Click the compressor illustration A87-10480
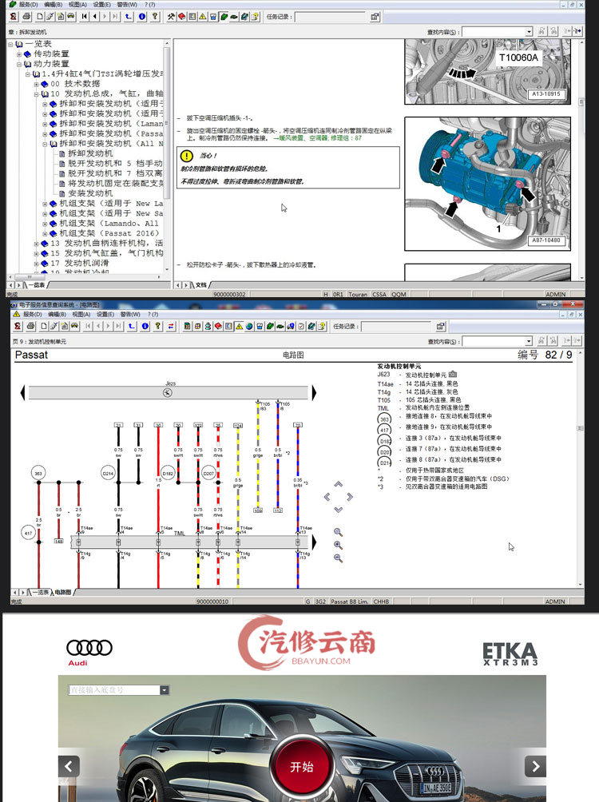This screenshot has width=599, height=802. coord(487,184)
